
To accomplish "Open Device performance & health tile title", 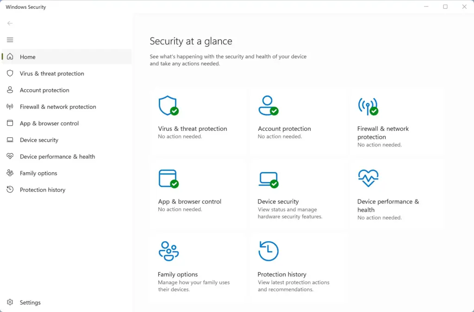I will 388,206.
